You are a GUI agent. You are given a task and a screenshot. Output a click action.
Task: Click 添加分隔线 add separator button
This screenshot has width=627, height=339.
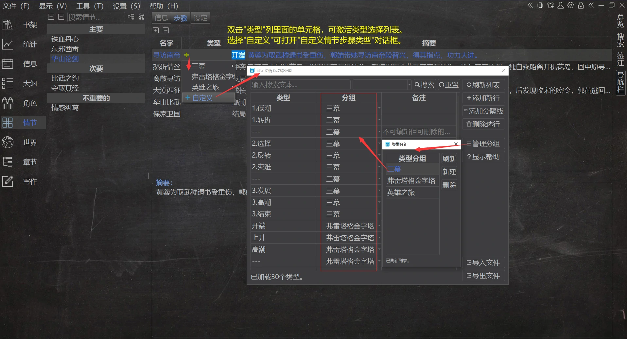(483, 111)
